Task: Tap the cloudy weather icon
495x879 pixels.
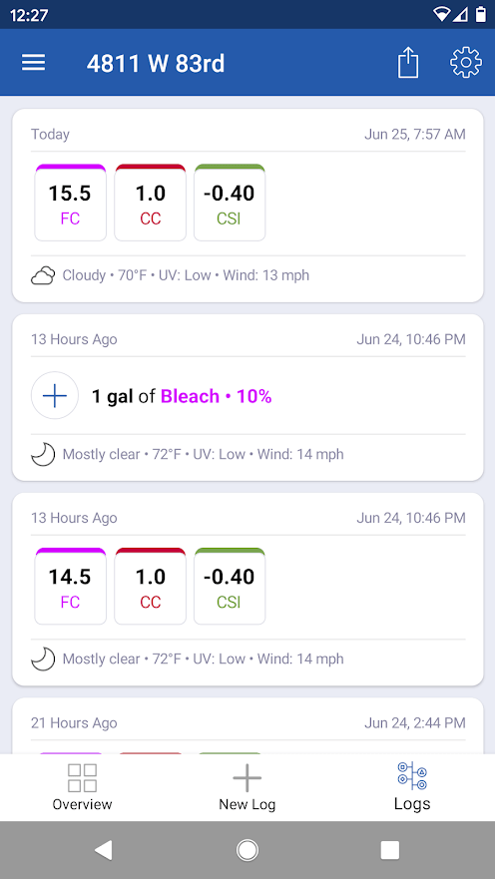Action: click(43, 275)
